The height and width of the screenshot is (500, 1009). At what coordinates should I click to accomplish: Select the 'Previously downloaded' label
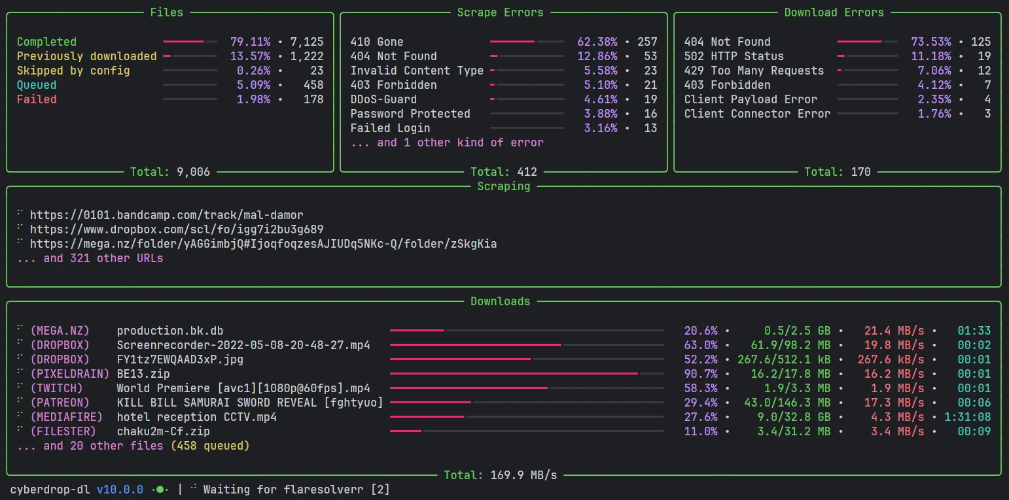87,56
